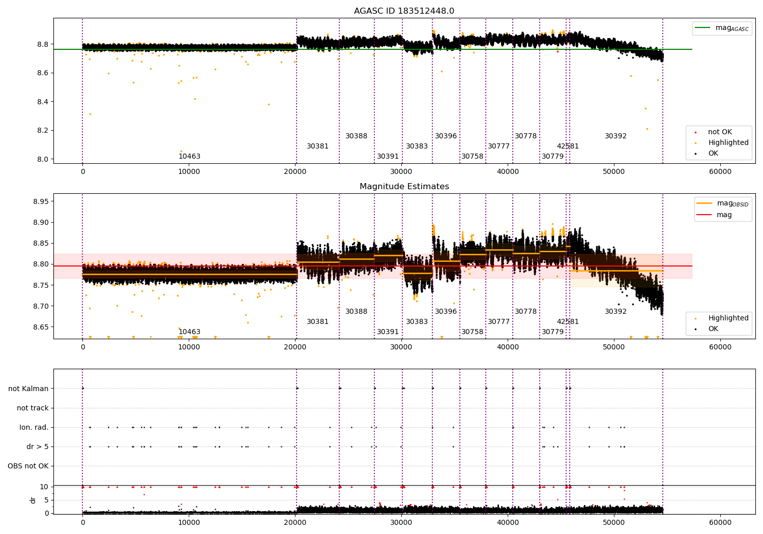This screenshot has width=763, height=534.
Task: Click obsid label 30778 in top plot
Action: coord(525,136)
